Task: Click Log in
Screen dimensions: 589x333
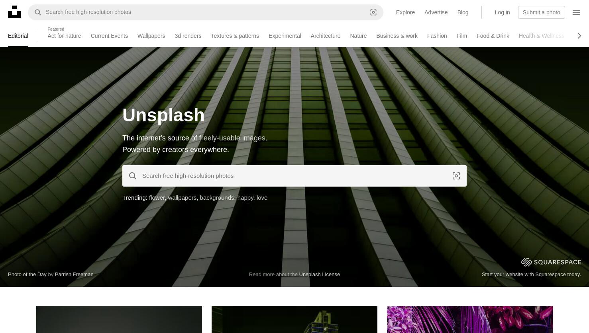Action: 502,12
